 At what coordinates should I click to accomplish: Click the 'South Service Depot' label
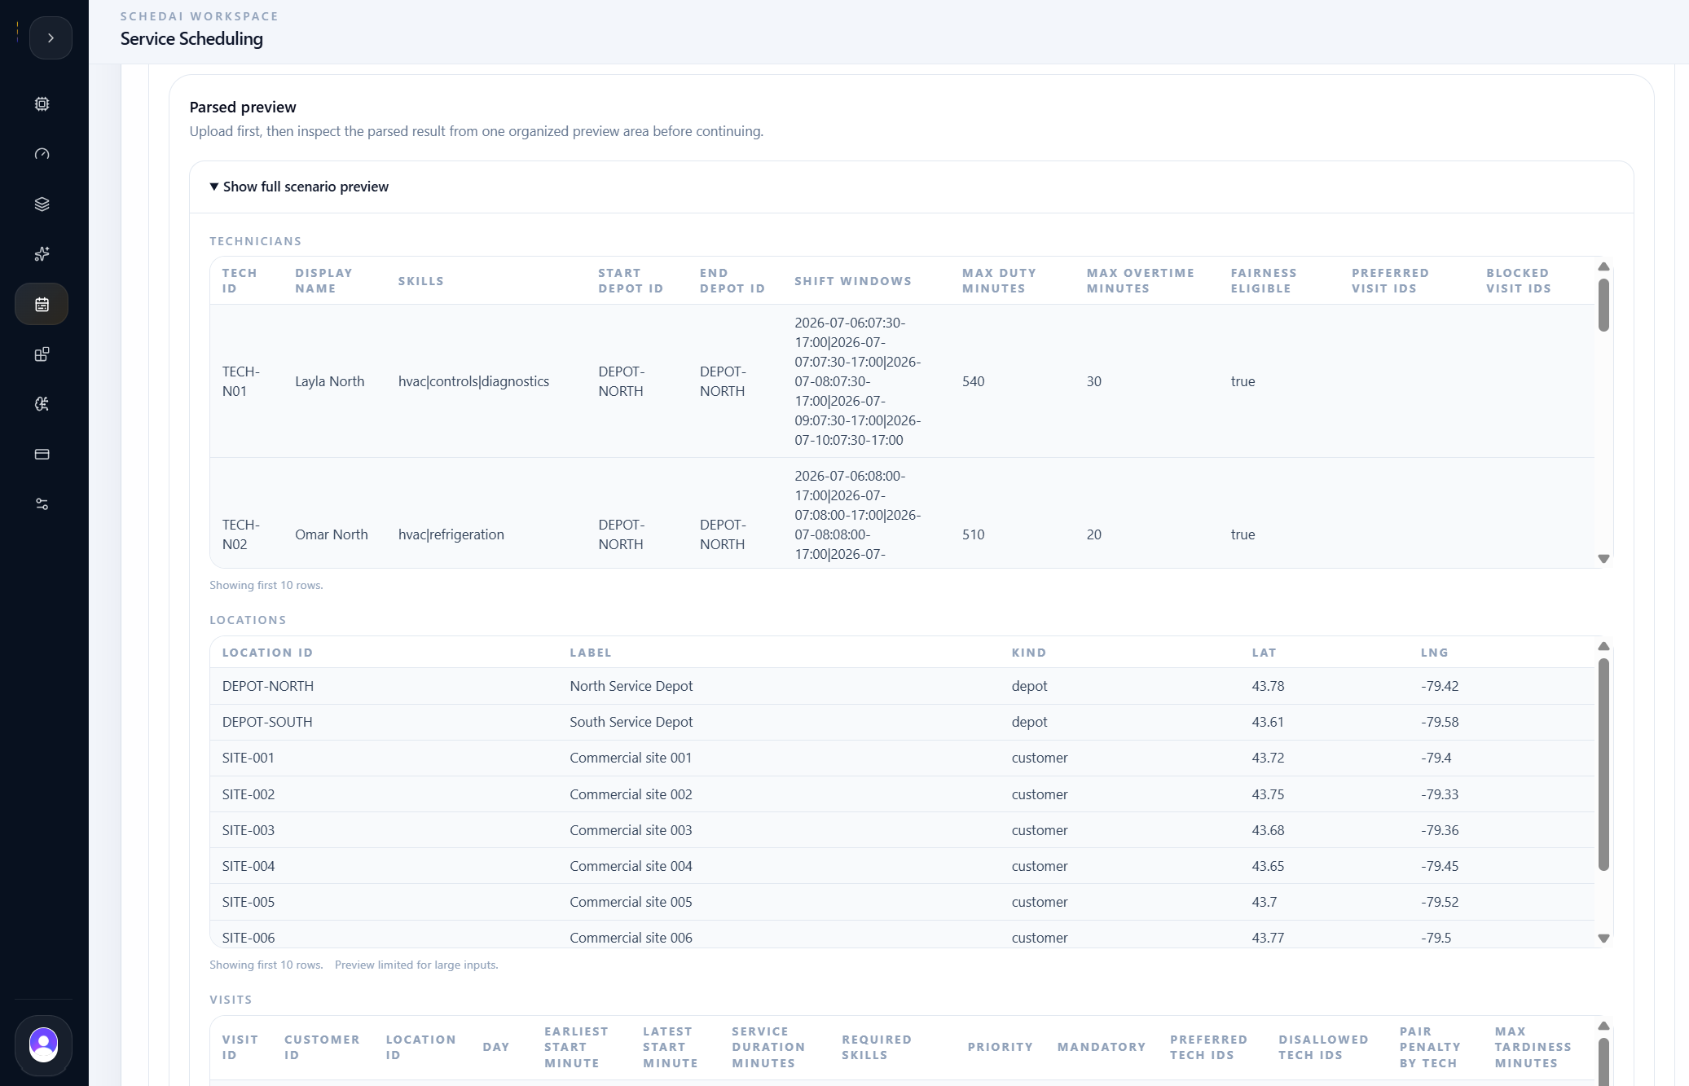631,722
